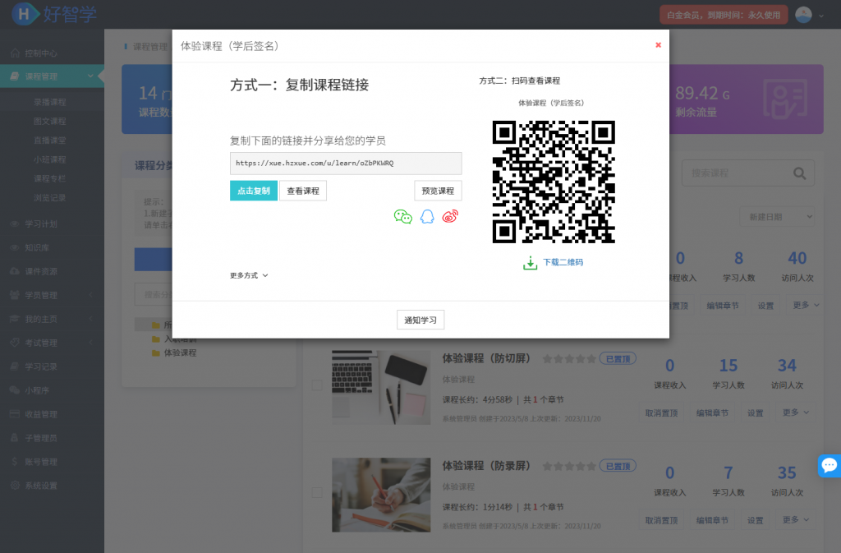Click the course QR code image
841x553 pixels.
coord(554,182)
